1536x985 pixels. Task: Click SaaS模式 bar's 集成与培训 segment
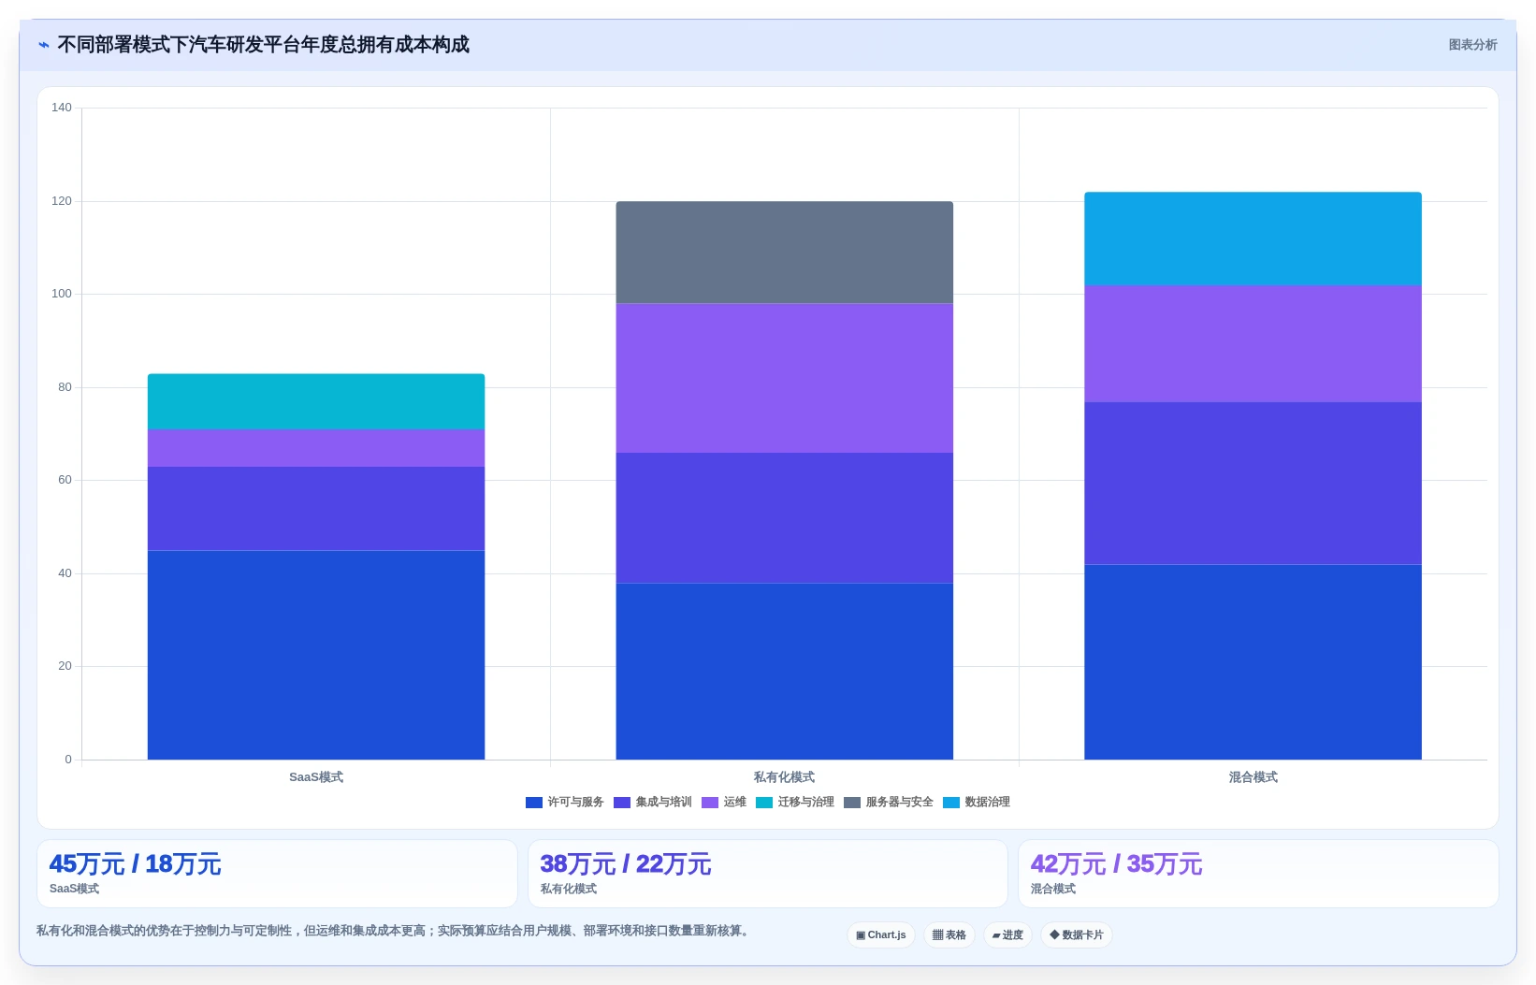click(316, 508)
